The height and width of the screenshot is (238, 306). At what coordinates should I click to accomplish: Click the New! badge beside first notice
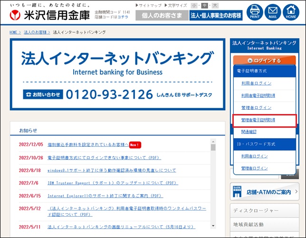point(135,144)
